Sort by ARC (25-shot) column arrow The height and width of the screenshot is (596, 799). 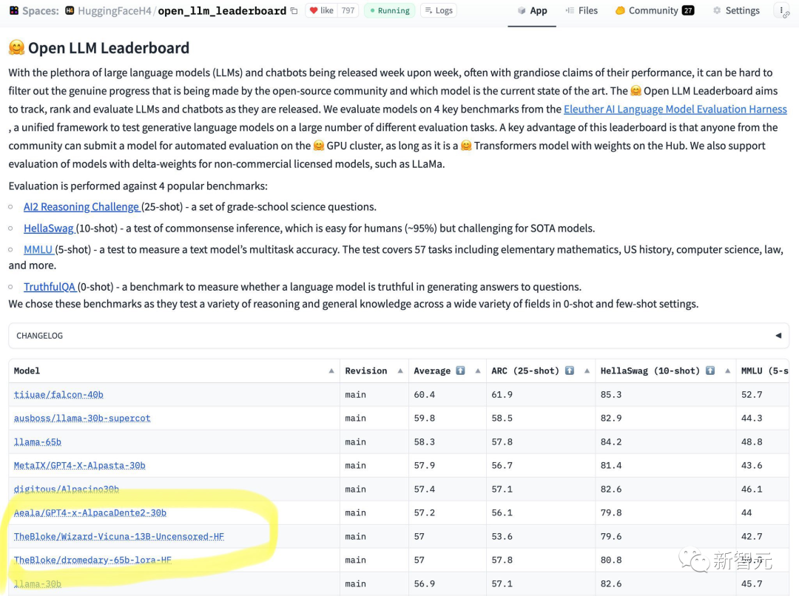pyautogui.click(x=587, y=371)
